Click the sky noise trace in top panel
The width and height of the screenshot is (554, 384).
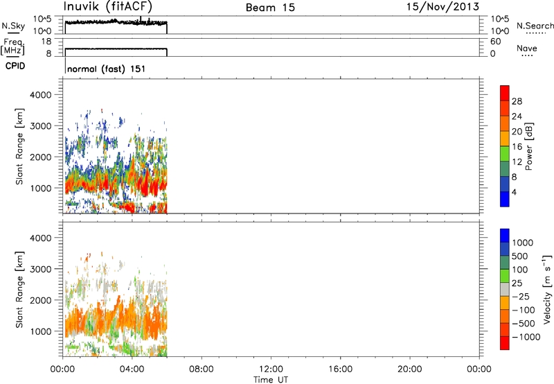(x=116, y=22)
